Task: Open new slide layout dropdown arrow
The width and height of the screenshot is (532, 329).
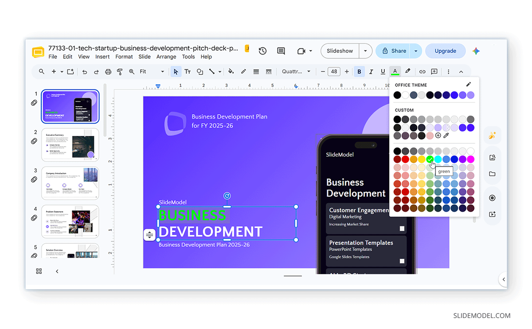Action: tap(61, 71)
